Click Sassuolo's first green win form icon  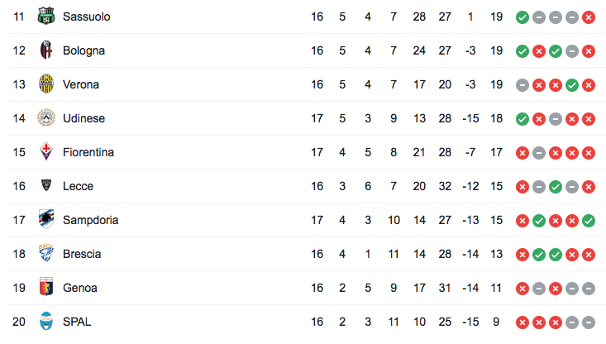point(522,17)
